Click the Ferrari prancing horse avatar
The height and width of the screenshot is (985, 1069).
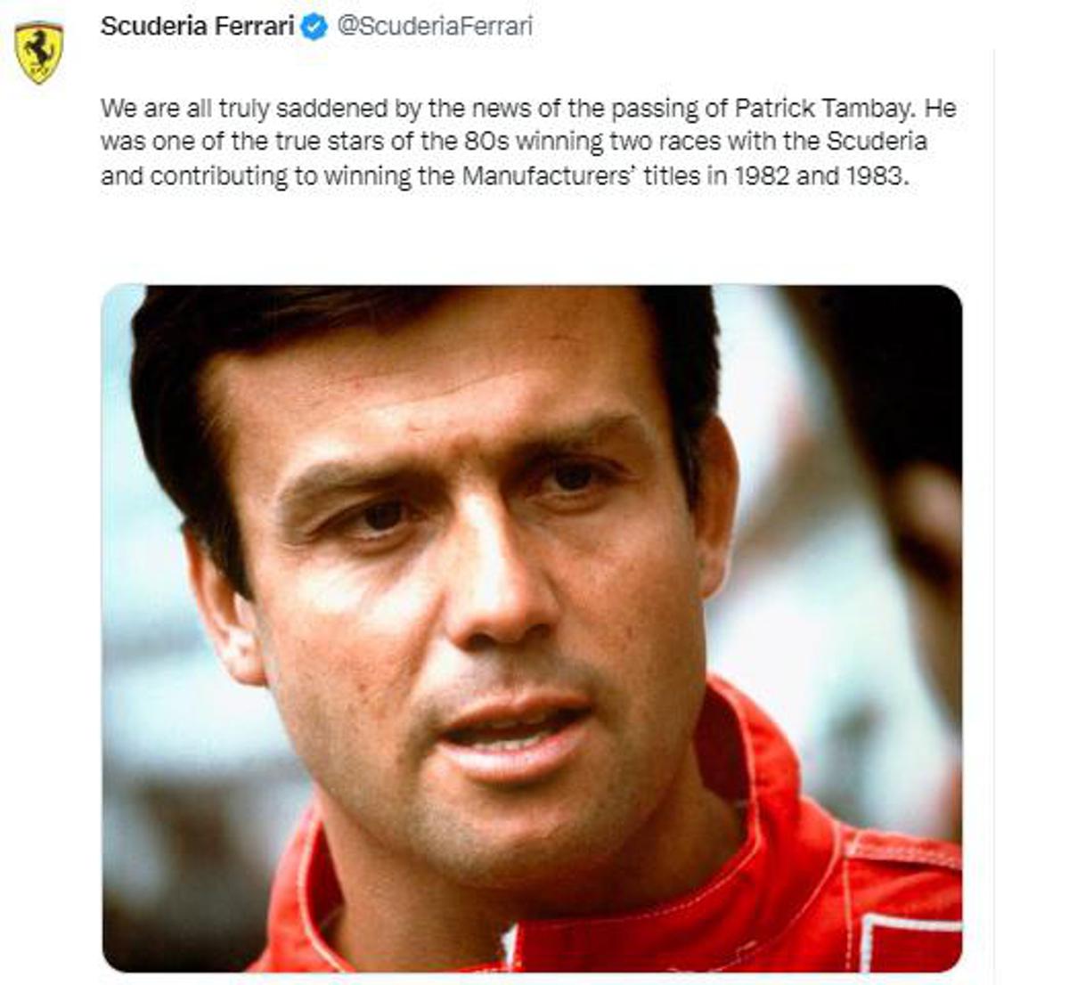[38, 53]
